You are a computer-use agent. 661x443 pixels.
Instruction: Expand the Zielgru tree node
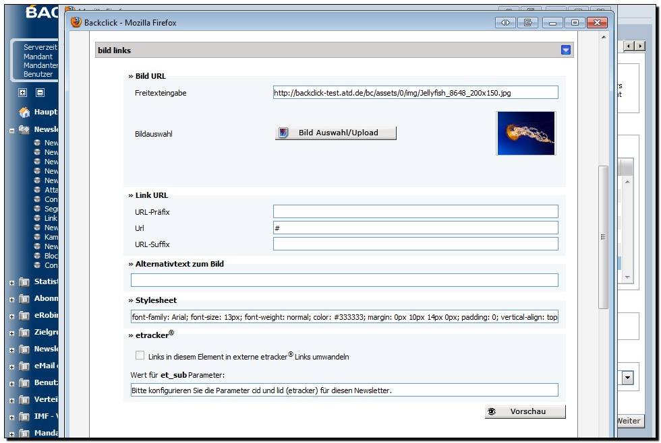(x=11, y=333)
